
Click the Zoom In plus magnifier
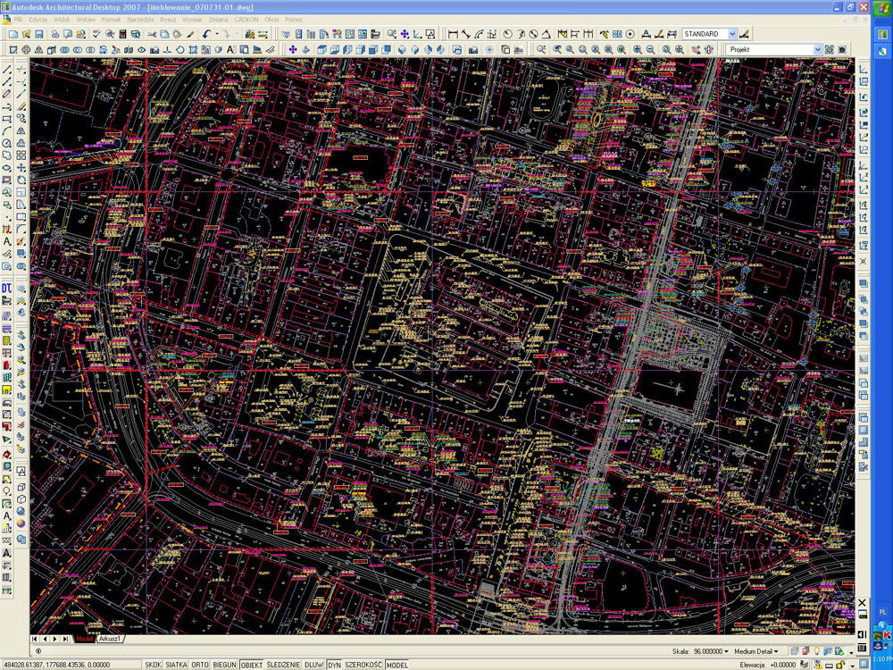point(638,49)
